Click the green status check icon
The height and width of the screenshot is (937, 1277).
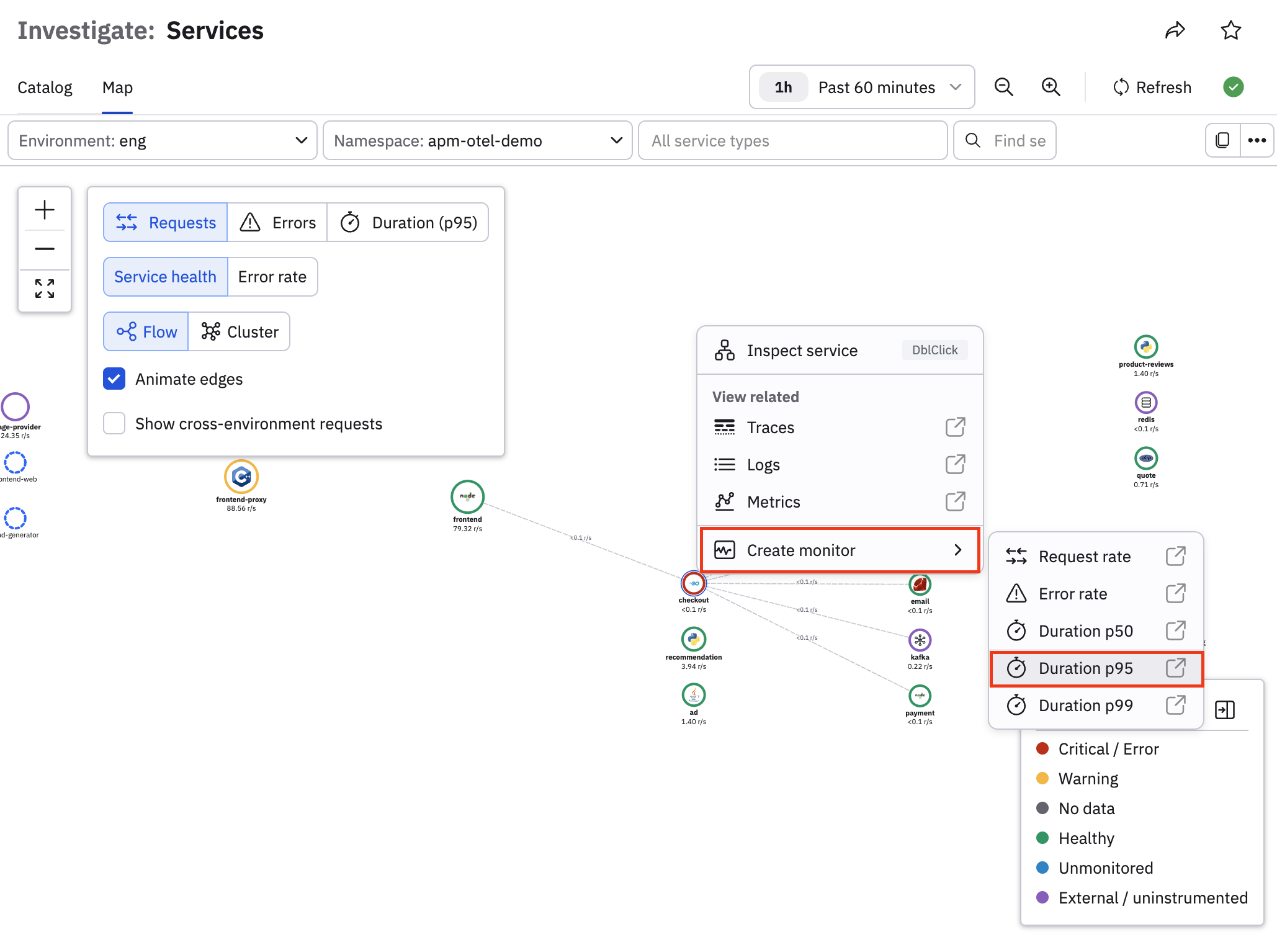click(1233, 87)
